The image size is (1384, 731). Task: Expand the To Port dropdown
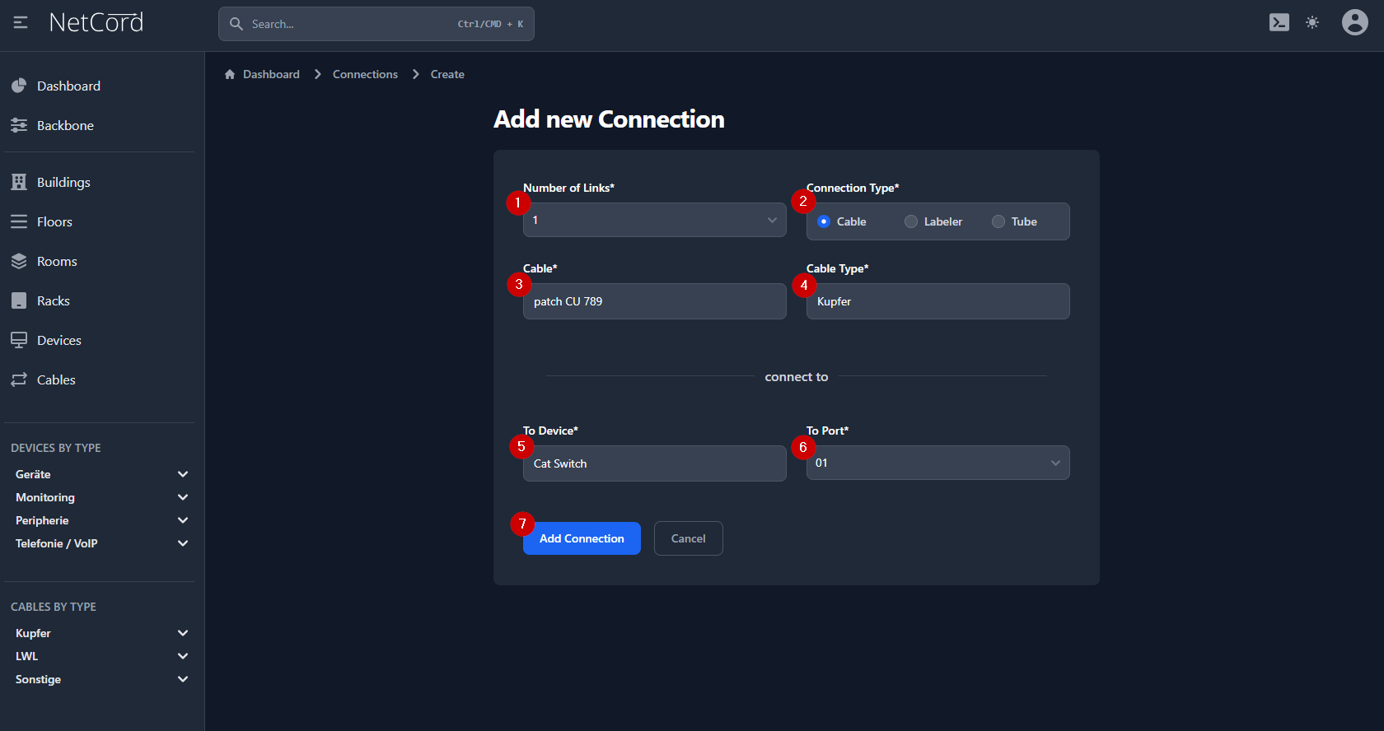pos(937,463)
